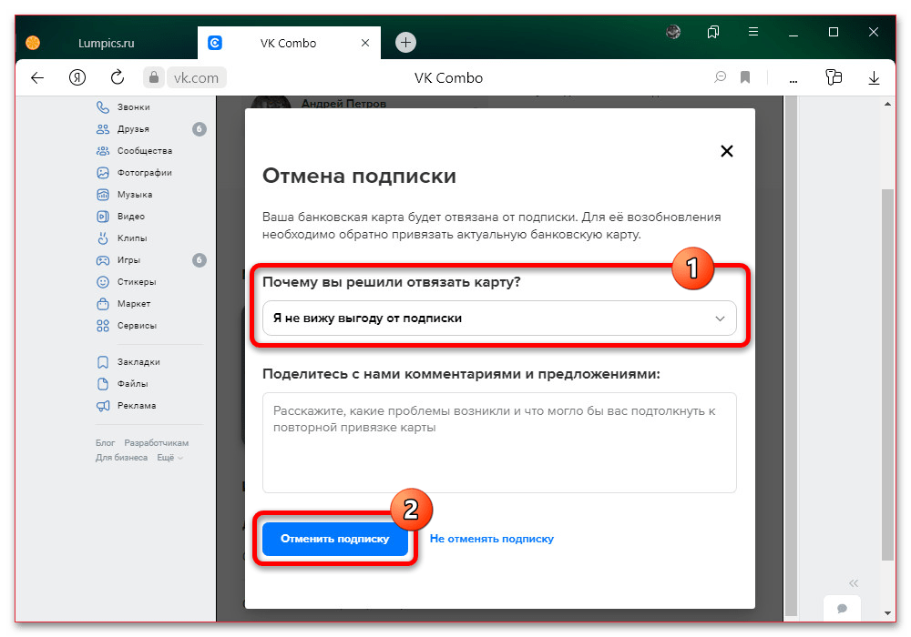Image resolution: width=911 pixels, height=637 pixels.
Task: Click Не отменять подписку link
Action: 492,539
